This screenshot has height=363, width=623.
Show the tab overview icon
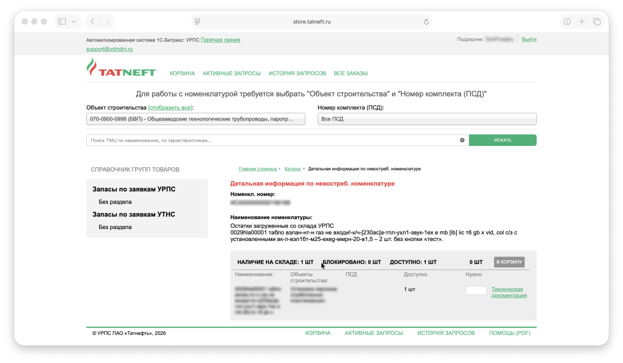[597, 22]
